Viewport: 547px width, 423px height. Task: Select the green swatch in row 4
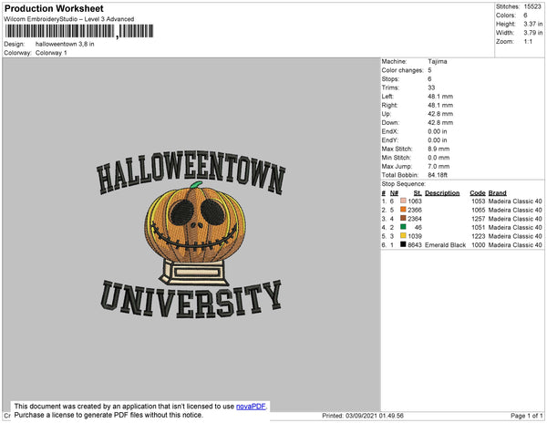403,227
